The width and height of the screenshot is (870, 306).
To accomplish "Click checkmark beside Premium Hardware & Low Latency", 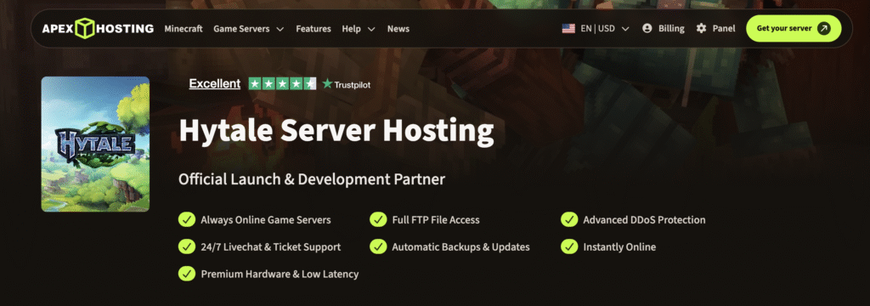I will pyautogui.click(x=186, y=274).
